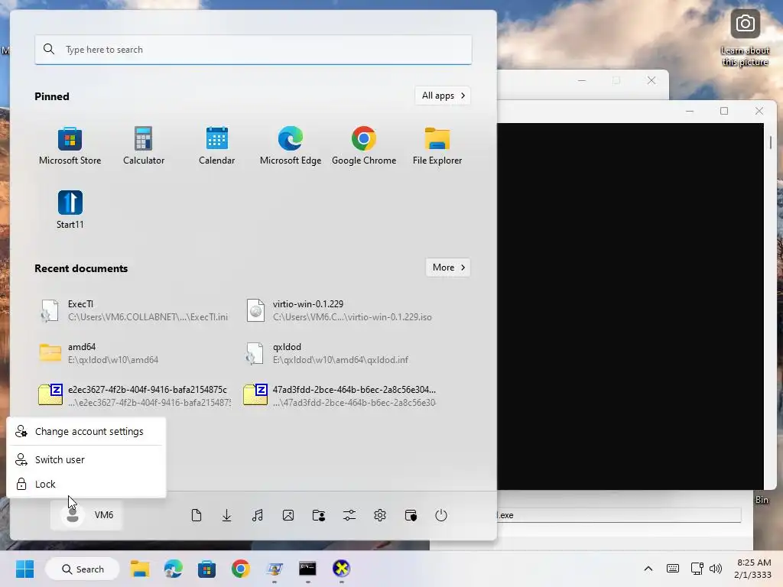Image resolution: width=783 pixels, height=587 pixels.
Task: Select Lock from account menu
Action: [x=86, y=484]
